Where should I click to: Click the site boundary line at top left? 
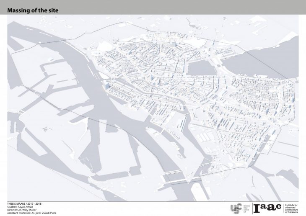tap(50, 46)
